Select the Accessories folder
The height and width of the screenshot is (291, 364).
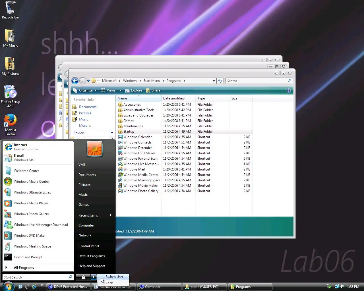(x=132, y=105)
